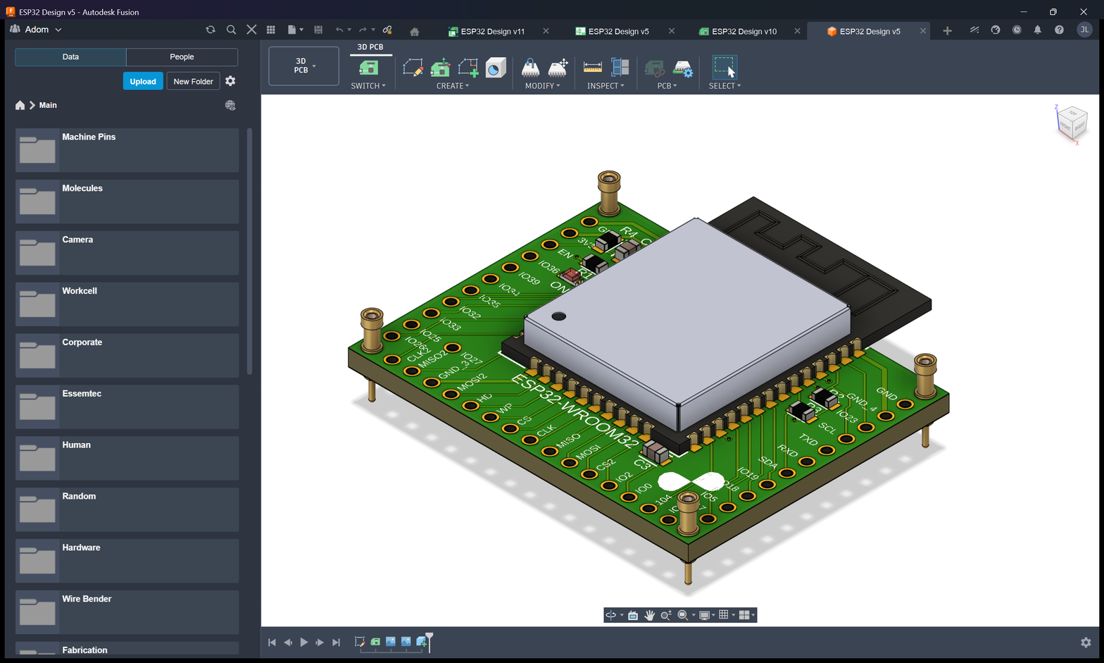Click the section analysis icon in Inspect
The height and width of the screenshot is (663, 1104).
coord(620,68)
